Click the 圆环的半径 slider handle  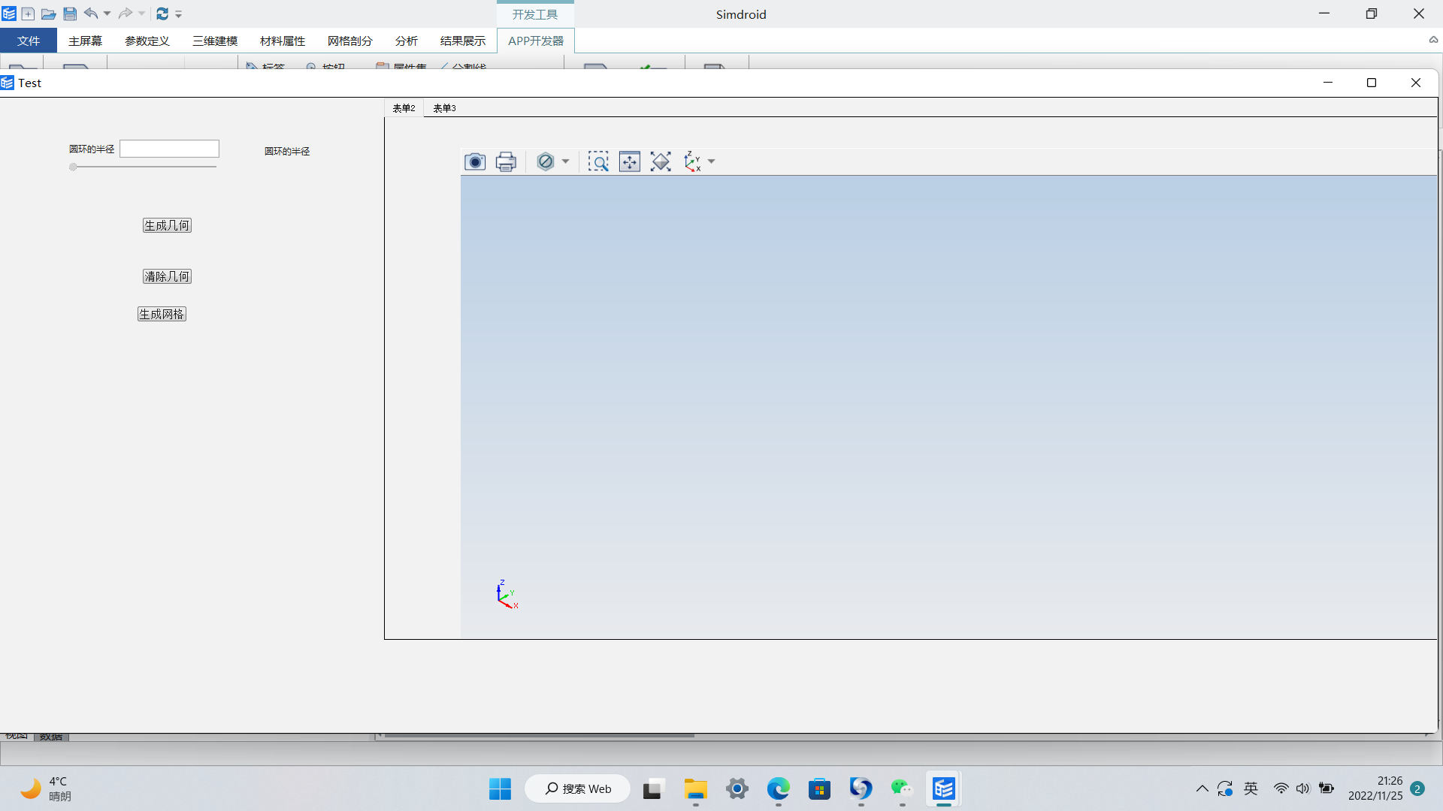73,167
